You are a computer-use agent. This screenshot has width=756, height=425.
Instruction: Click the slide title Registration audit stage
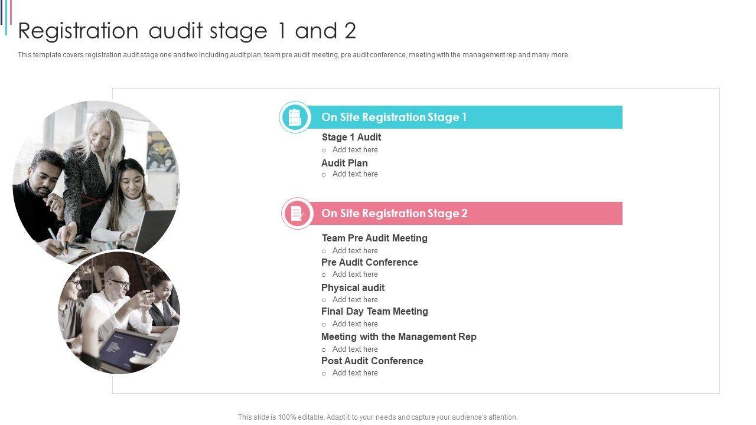(187, 31)
